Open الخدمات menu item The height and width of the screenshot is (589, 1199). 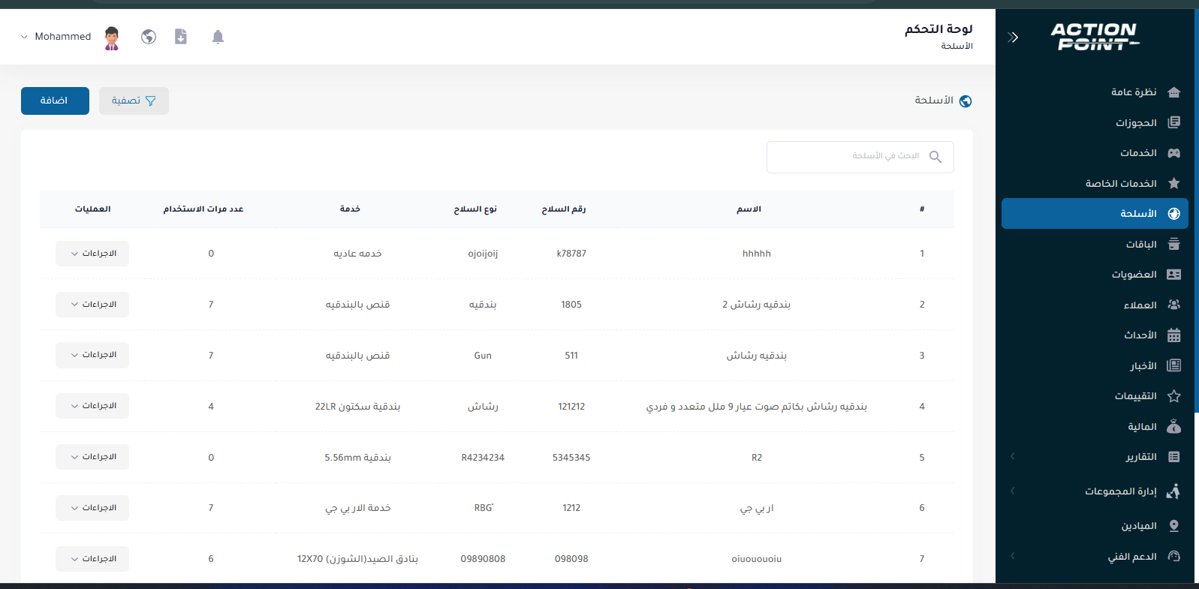(1095, 153)
